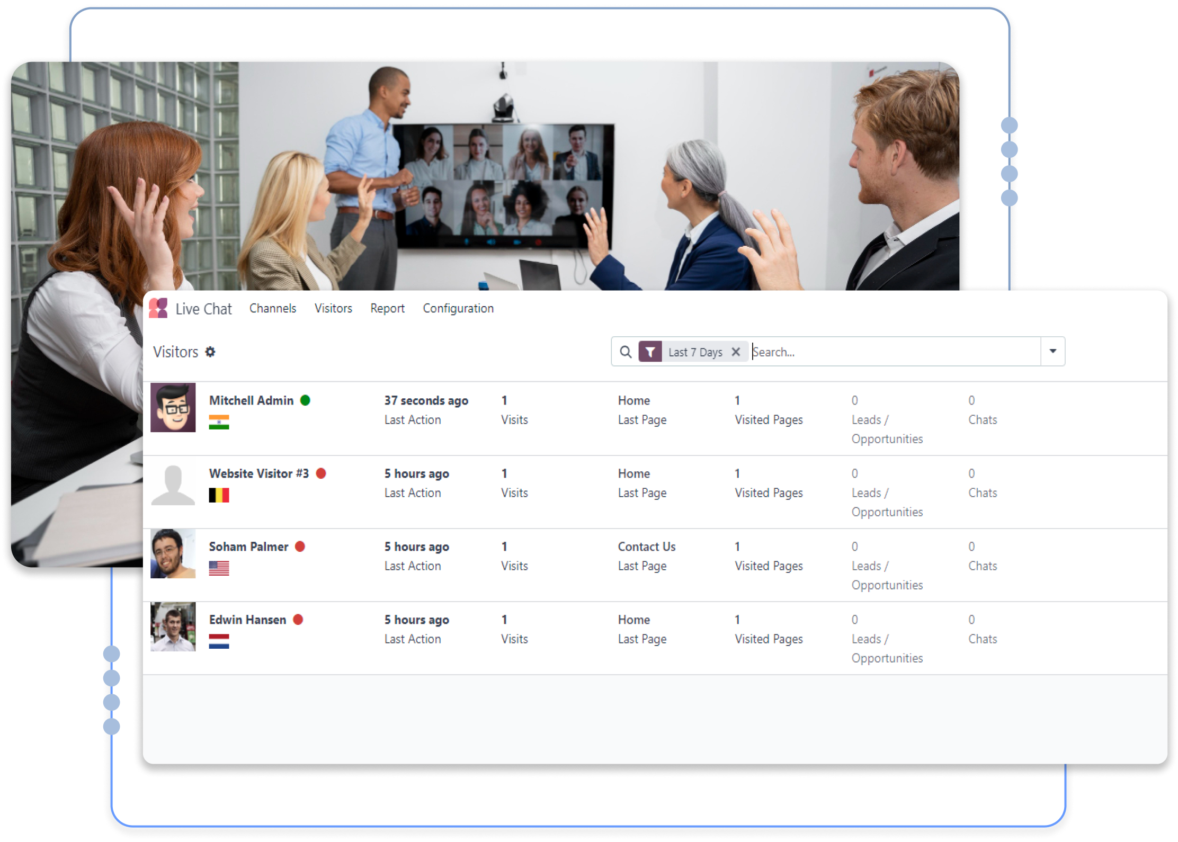
Task: Toggle Soham Palmer's red status indicator
Action: click(x=304, y=548)
